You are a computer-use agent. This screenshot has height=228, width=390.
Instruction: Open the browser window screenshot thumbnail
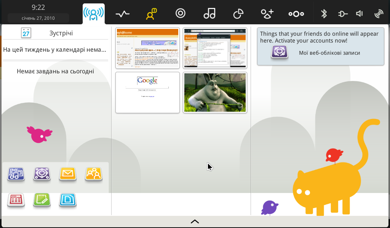point(215,48)
